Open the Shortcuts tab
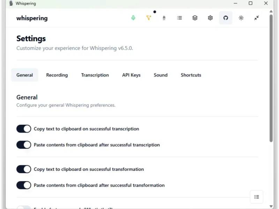 (x=191, y=75)
